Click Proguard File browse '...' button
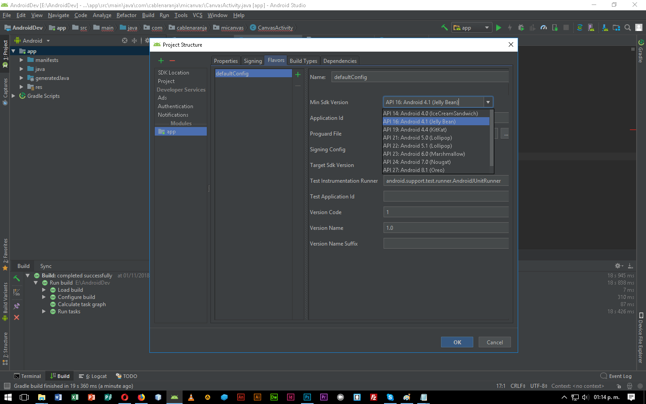 [x=505, y=134]
